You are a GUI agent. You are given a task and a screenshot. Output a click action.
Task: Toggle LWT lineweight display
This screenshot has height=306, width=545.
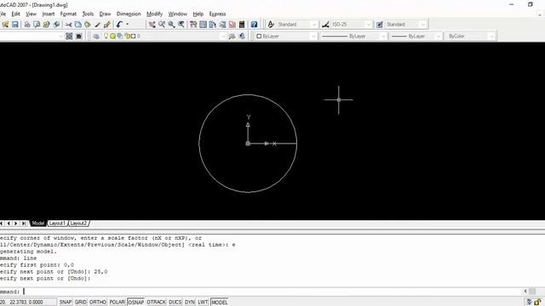[x=203, y=303]
